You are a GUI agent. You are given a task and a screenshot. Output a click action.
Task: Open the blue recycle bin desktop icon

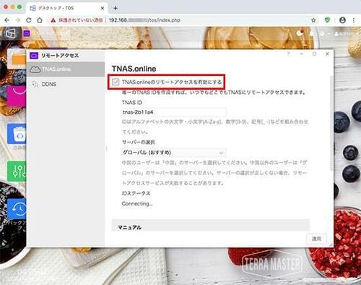pos(17,134)
